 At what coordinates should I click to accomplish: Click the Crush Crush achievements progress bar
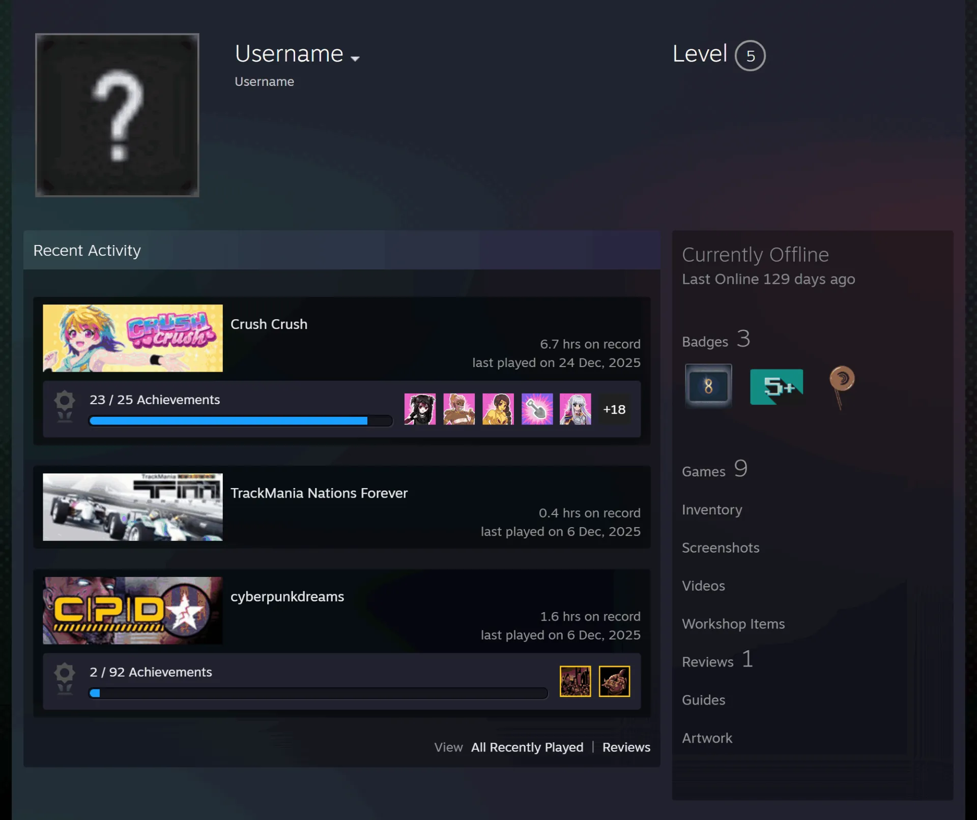241,420
